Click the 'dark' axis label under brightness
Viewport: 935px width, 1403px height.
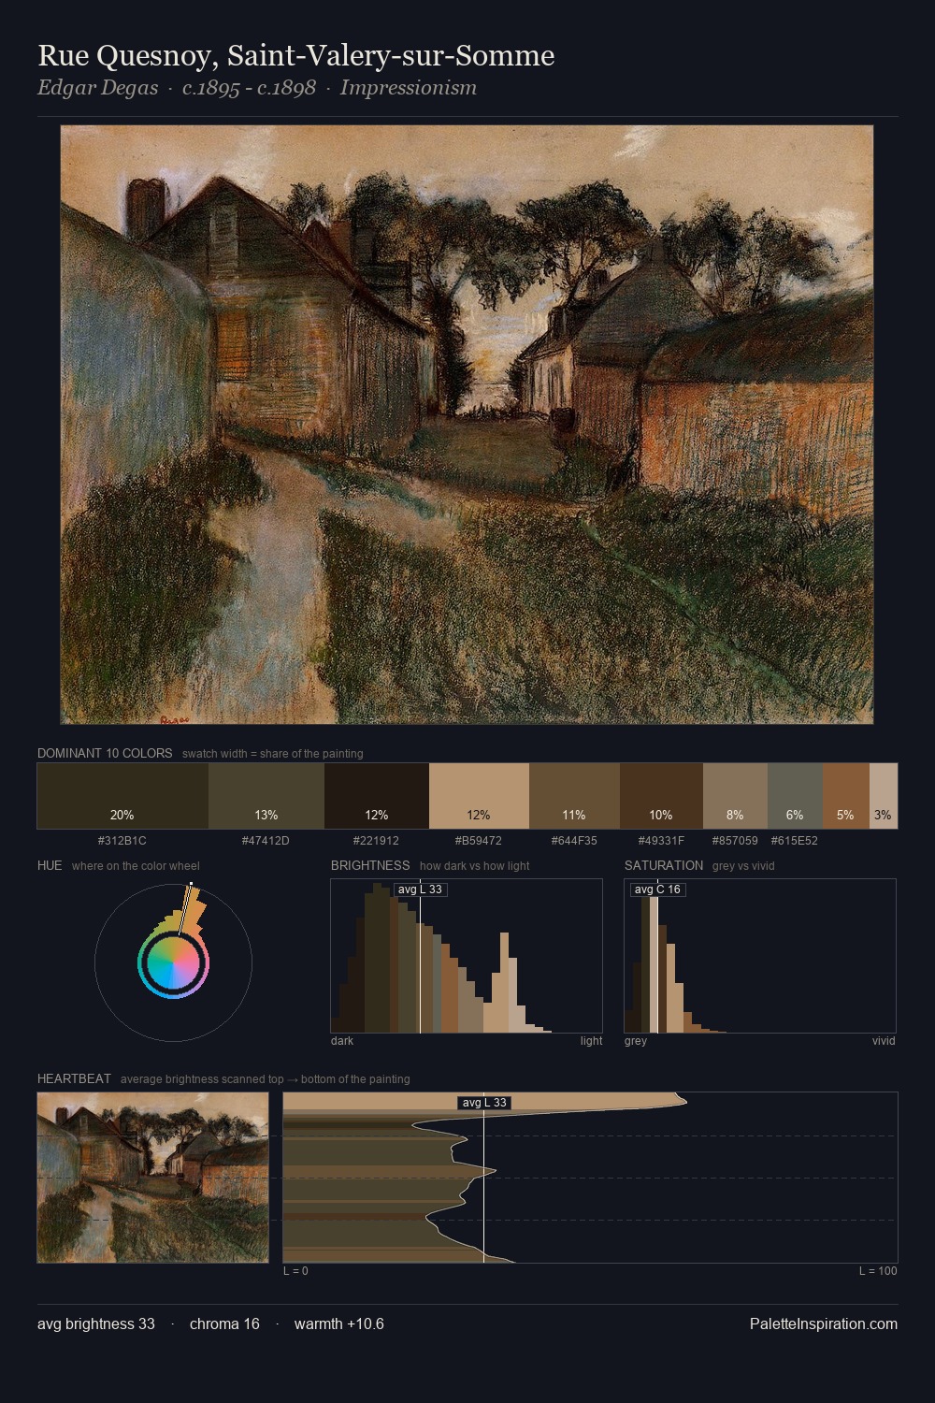point(342,1041)
